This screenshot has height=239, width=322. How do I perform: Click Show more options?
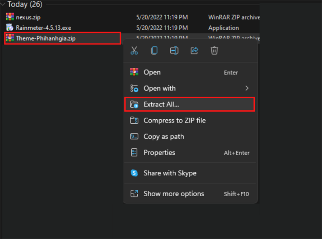pyautogui.click(x=173, y=194)
